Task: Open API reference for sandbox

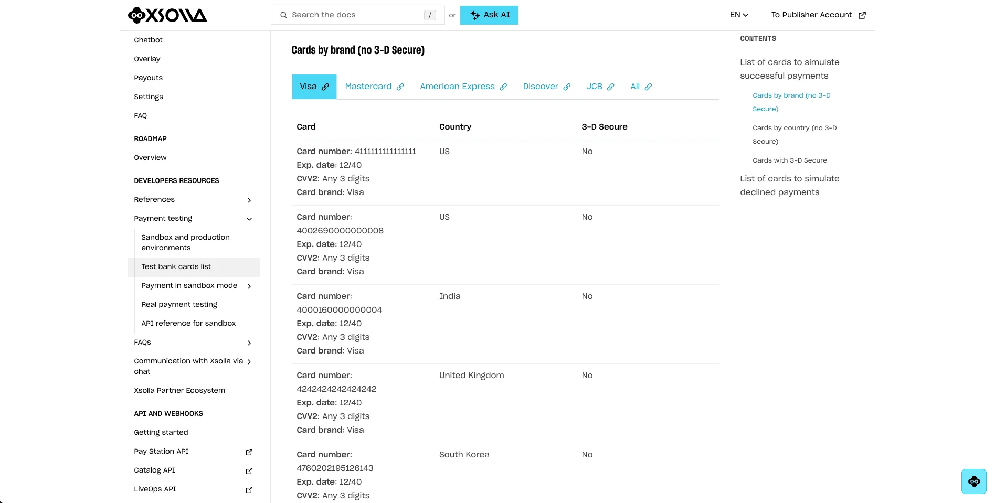Action: (x=188, y=323)
